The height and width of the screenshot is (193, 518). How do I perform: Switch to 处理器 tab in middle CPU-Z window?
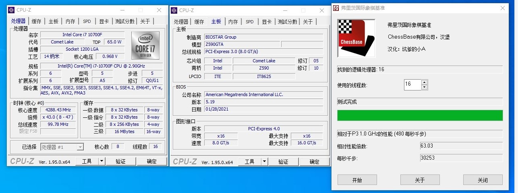click(x=181, y=22)
